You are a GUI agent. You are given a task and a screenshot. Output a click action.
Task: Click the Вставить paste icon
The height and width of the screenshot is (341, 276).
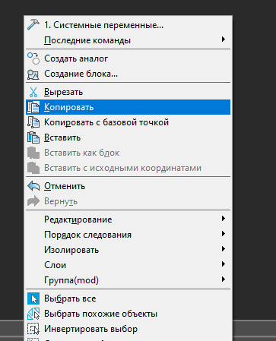pos(33,137)
